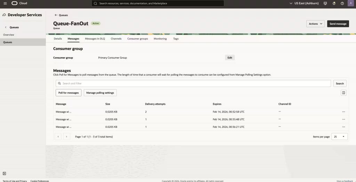356x182 pixels.
Task: Click the Developer Services cloud icon
Action: tap(4, 15)
